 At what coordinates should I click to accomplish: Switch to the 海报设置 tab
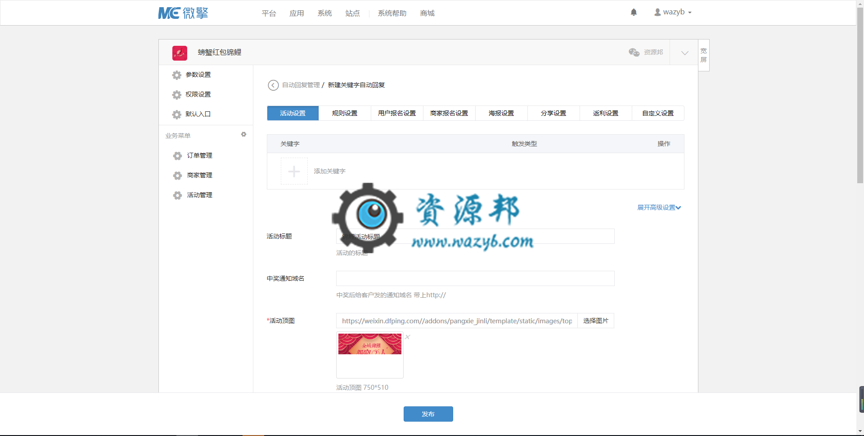click(501, 113)
